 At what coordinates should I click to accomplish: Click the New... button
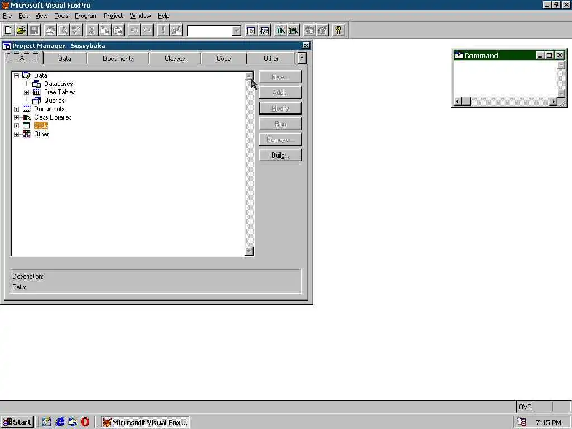tap(280, 77)
